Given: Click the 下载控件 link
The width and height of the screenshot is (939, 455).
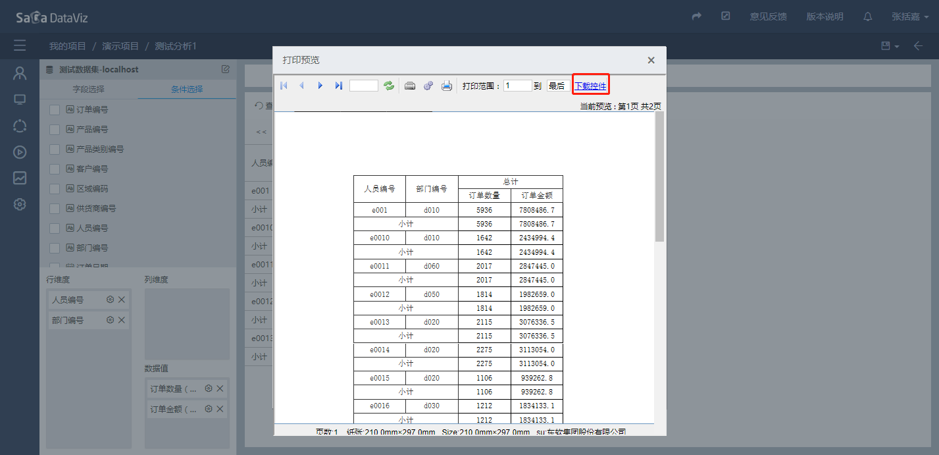Looking at the screenshot, I should click(590, 86).
